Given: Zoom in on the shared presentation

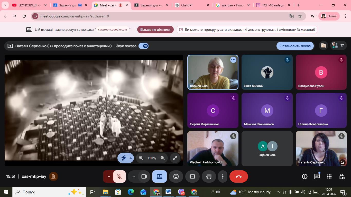Looking at the screenshot, I should 163,158.
